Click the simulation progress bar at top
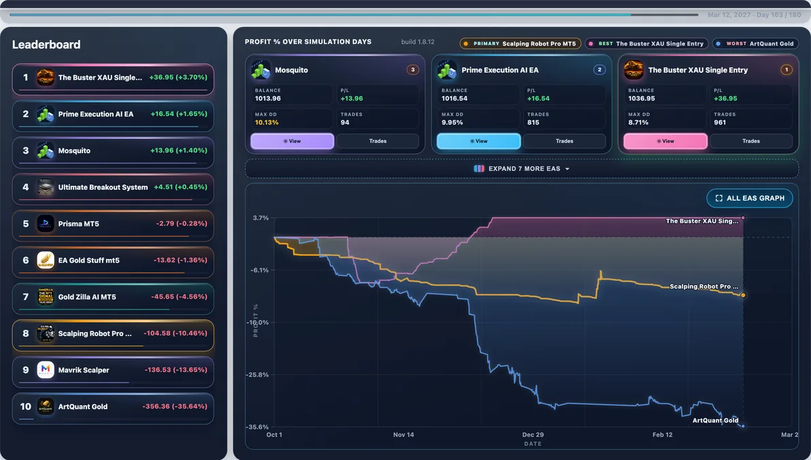This screenshot has width=811, height=460. (x=354, y=14)
